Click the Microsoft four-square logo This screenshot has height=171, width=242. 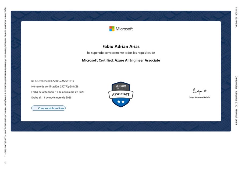(112, 29)
